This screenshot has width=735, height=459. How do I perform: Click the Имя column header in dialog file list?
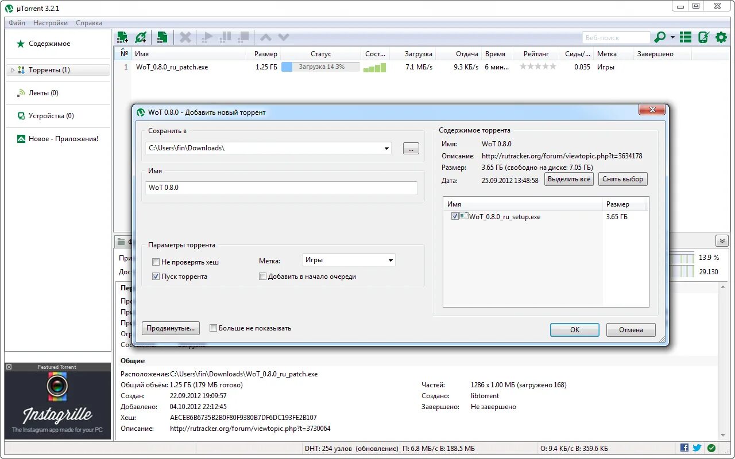pos(523,204)
